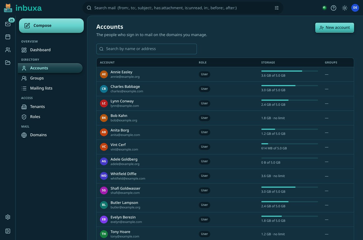Open the mail inbox icon with 25 badge

pyautogui.click(x=8, y=24)
